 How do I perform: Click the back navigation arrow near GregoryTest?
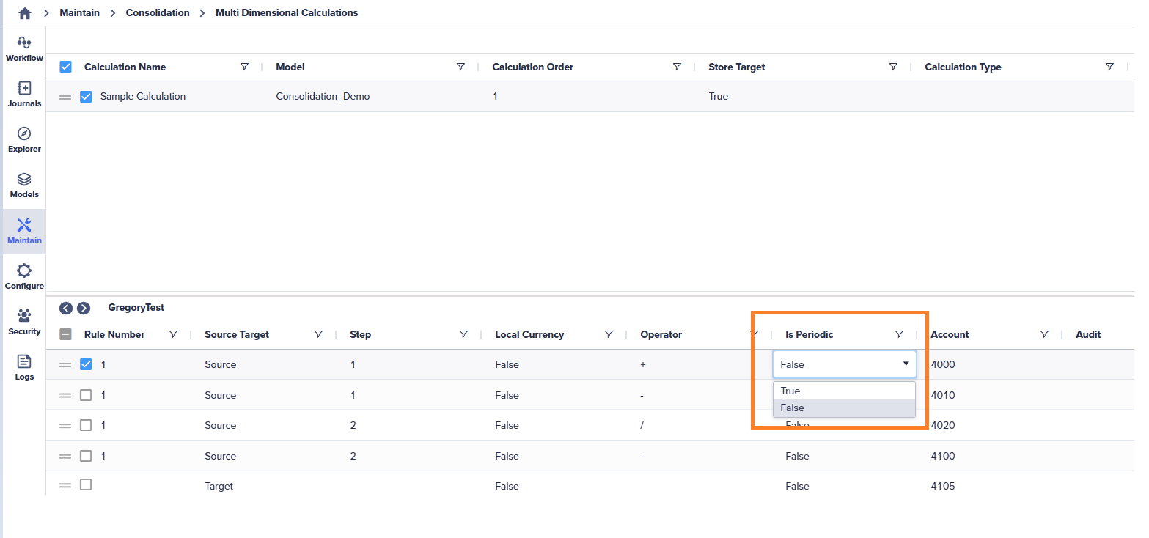(67, 308)
